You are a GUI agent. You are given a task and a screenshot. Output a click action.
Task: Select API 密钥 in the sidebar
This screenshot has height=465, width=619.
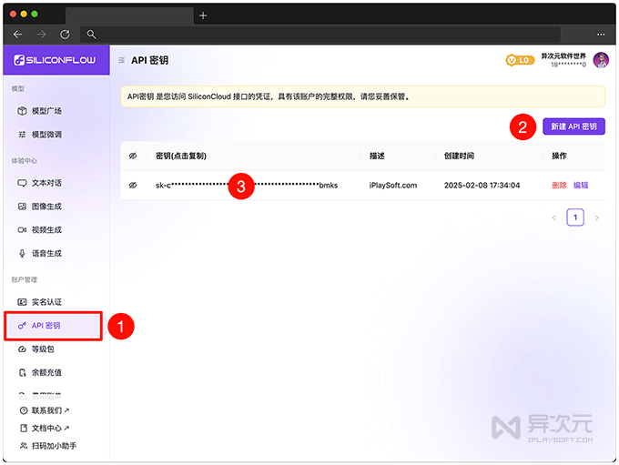pos(54,326)
